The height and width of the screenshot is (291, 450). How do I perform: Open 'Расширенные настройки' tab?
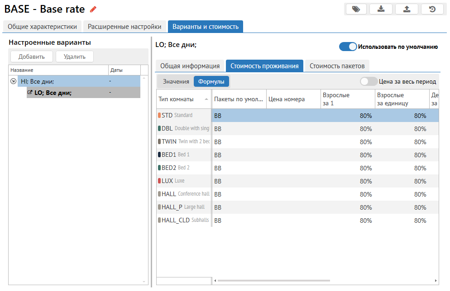tap(124, 27)
